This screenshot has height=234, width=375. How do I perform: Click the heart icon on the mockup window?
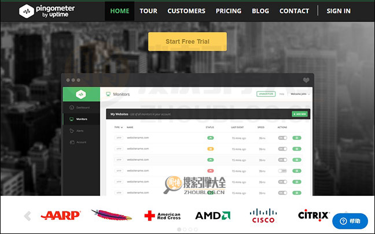pyautogui.click(x=306, y=80)
